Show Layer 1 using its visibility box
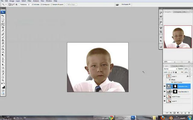 coord(165,76)
